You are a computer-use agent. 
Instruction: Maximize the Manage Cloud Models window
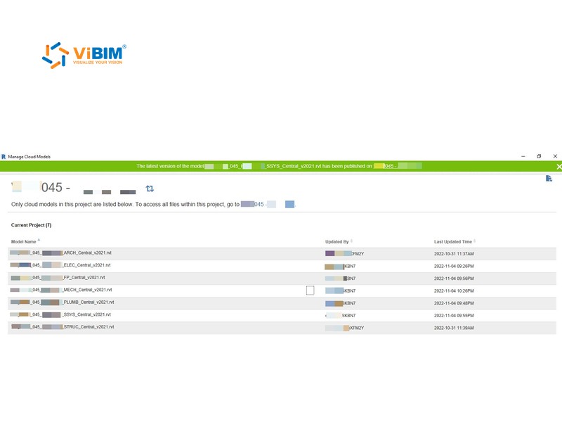(539, 156)
